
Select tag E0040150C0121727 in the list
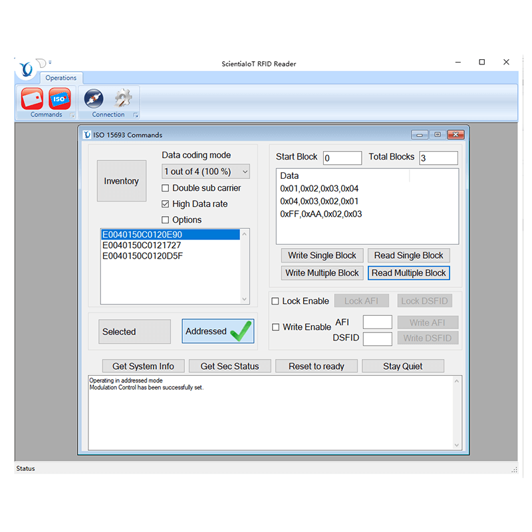coord(170,245)
